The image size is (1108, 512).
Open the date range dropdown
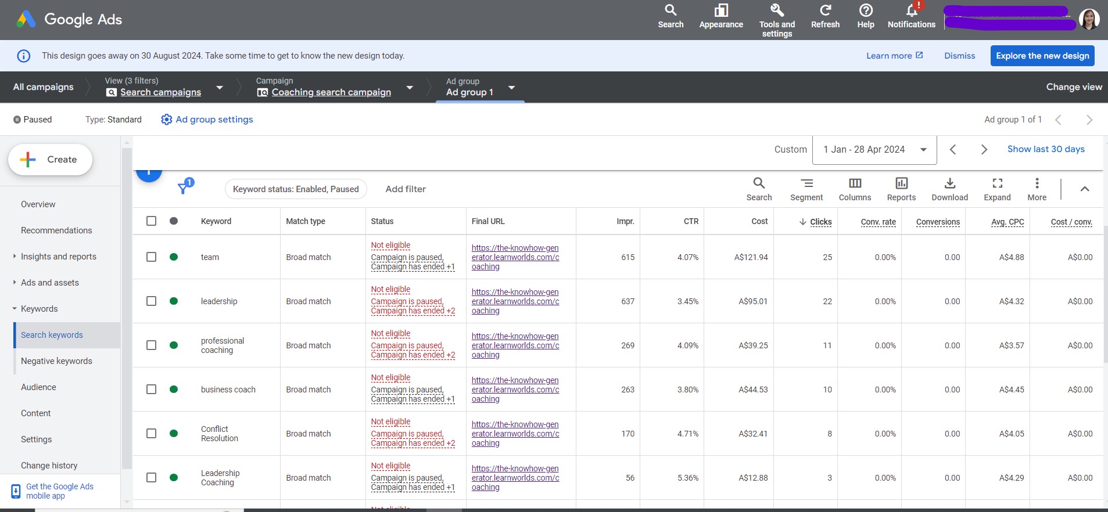pos(874,150)
